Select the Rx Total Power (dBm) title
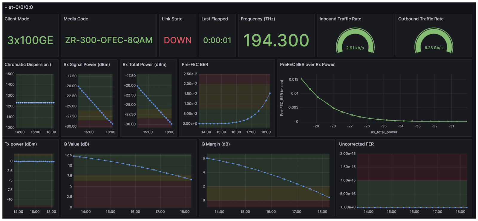478x221 pixels. click(145, 64)
